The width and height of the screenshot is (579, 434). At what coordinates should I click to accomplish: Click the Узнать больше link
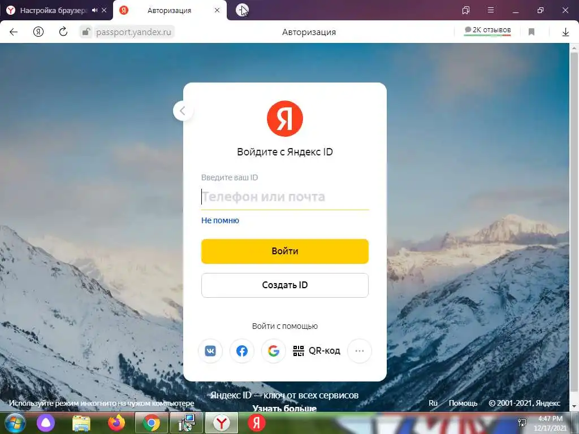(x=285, y=408)
